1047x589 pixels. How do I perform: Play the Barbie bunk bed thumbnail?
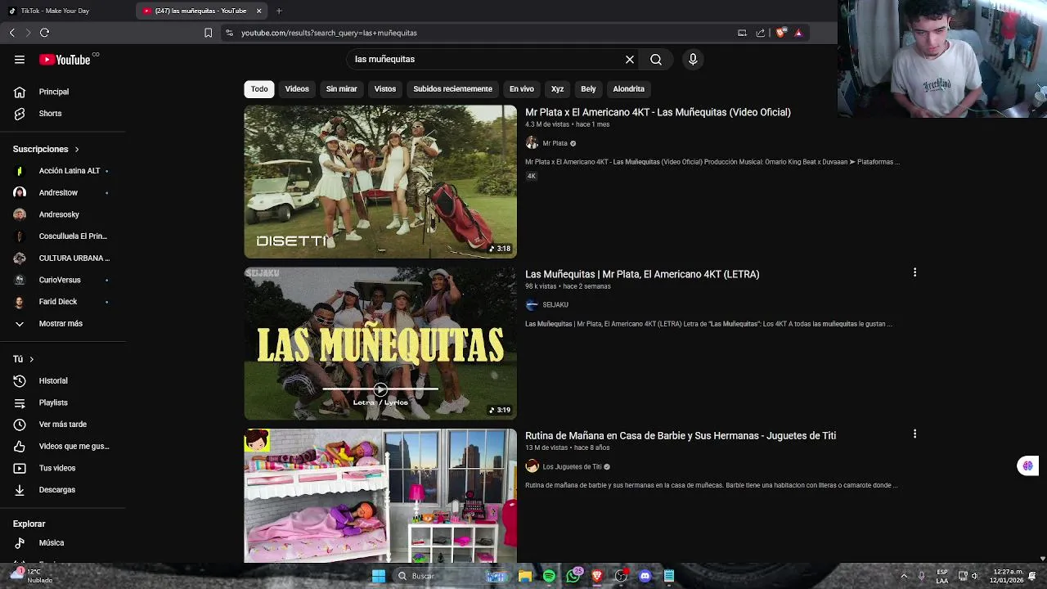[x=380, y=496]
